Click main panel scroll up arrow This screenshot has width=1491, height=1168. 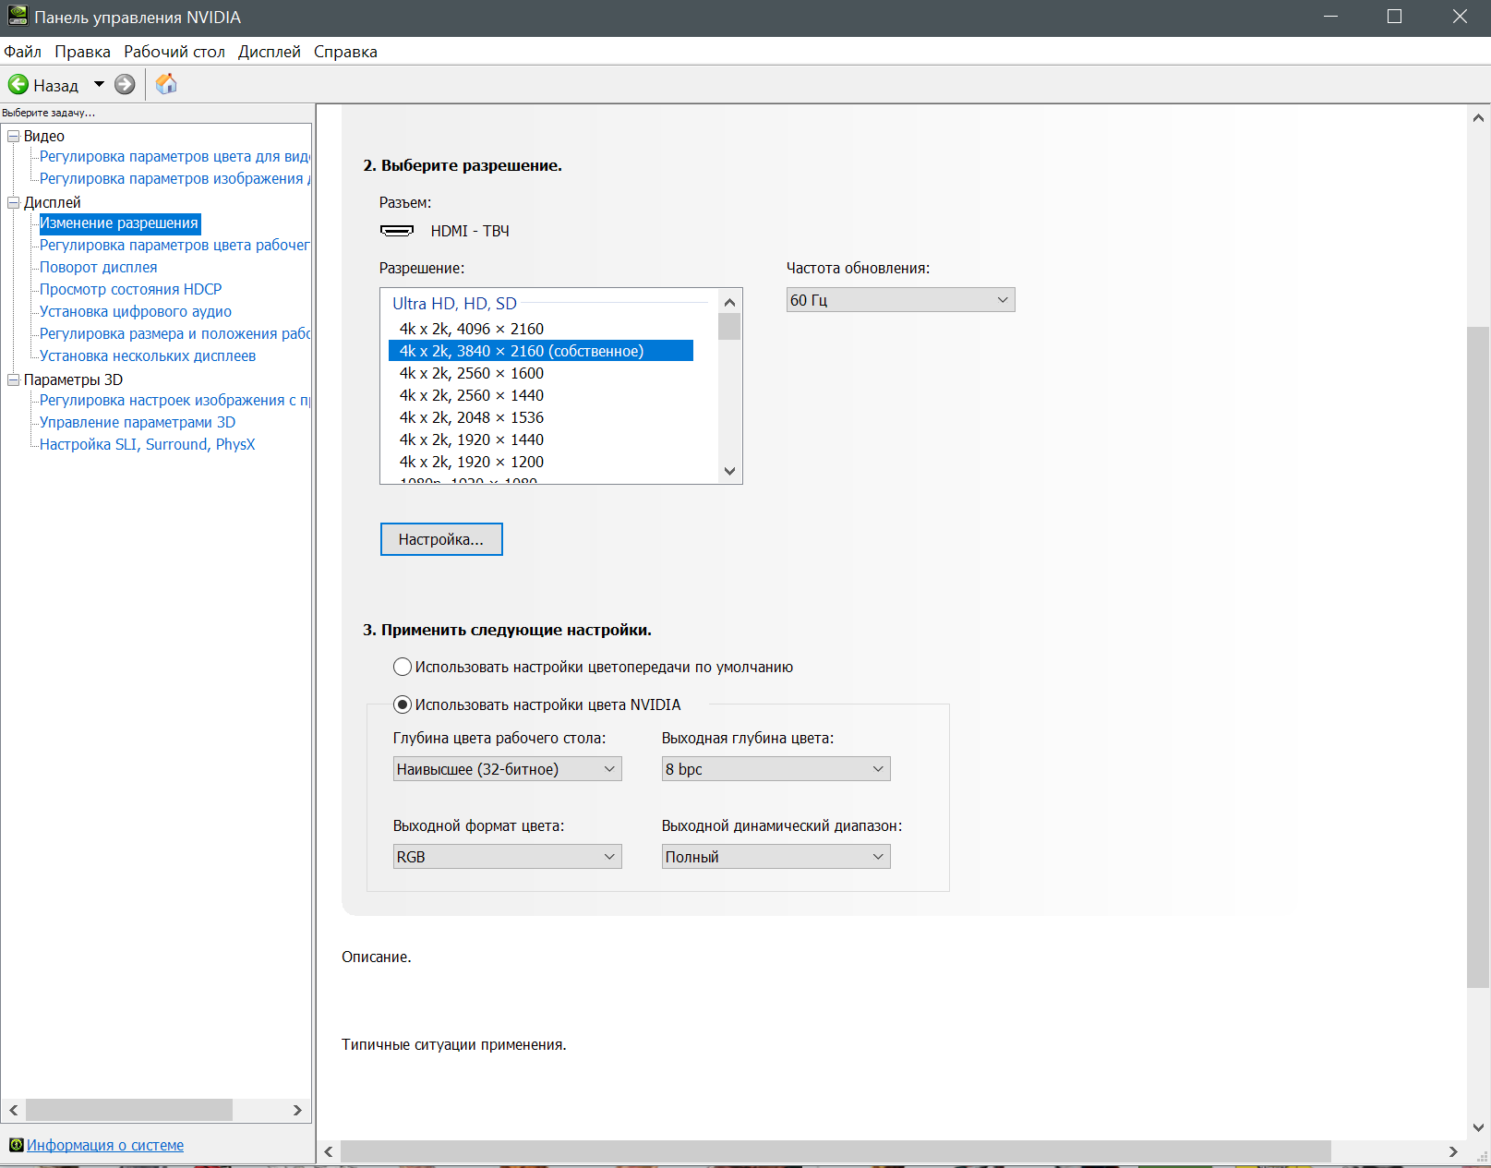click(x=1478, y=117)
